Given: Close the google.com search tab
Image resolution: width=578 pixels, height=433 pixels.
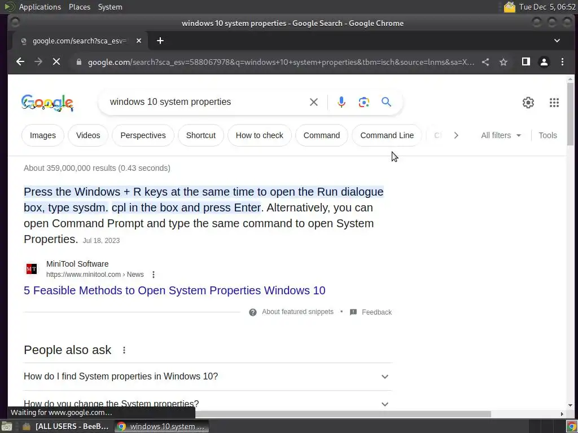Looking at the screenshot, I should [139, 41].
